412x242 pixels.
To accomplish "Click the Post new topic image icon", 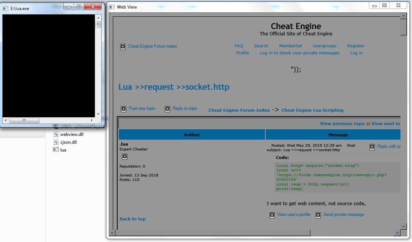I will (124, 109).
